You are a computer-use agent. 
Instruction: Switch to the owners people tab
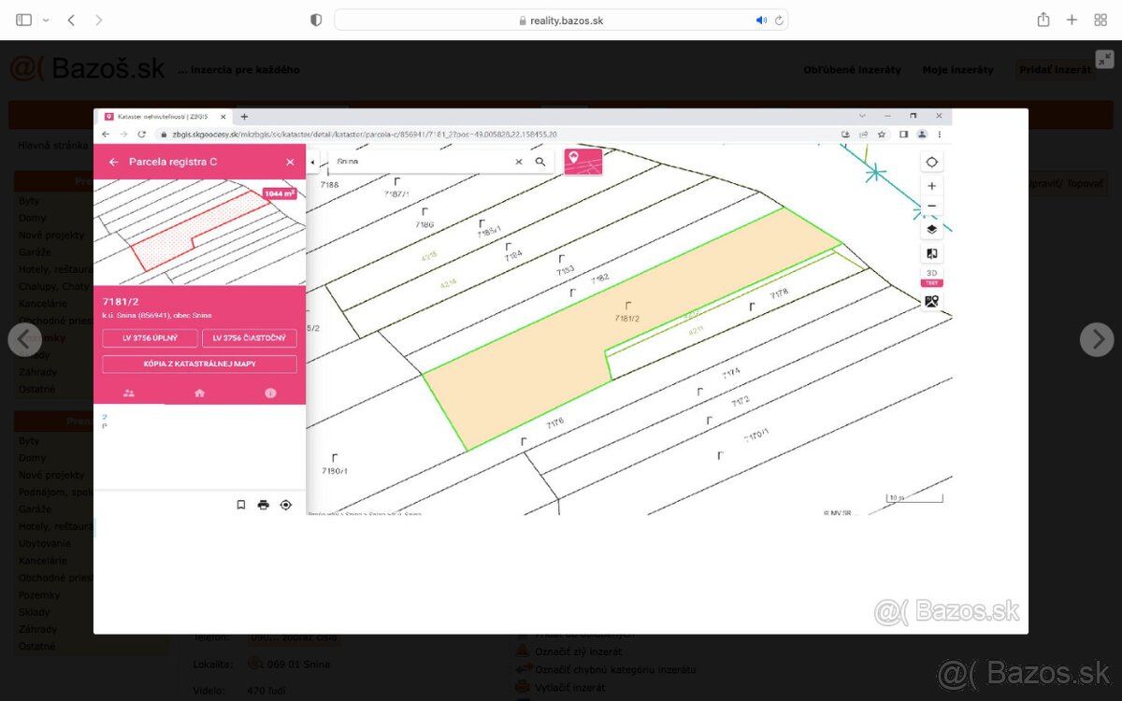pyautogui.click(x=129, y=393)
